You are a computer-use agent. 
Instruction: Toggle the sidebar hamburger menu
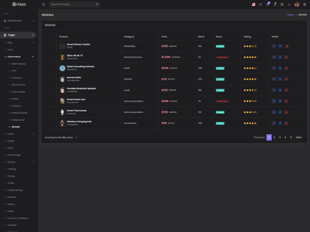pyautogui.click(x=44, y=4)
